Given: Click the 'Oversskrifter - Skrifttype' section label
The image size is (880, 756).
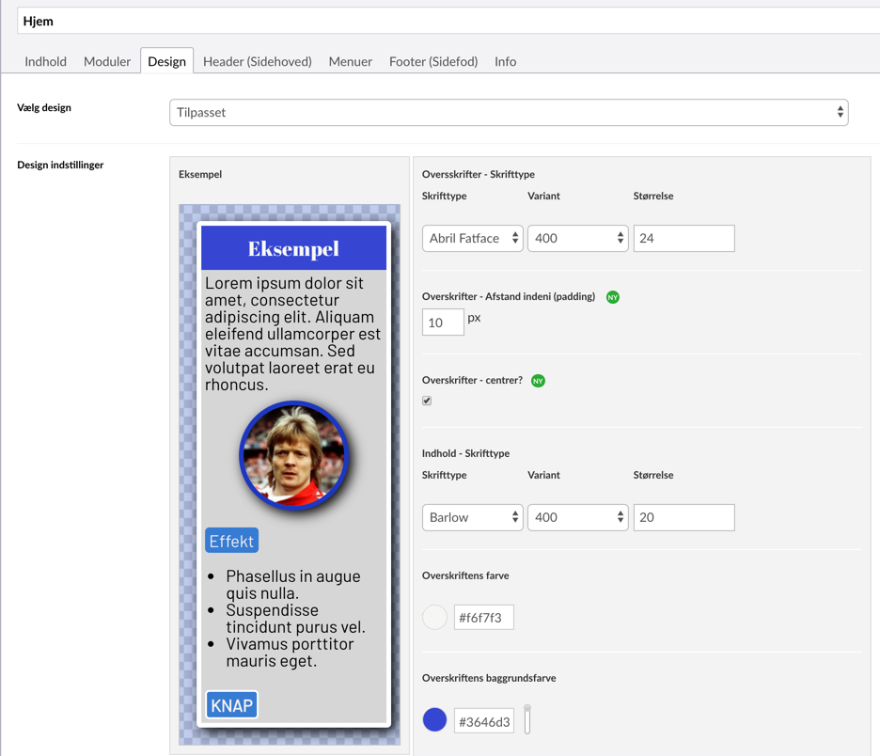Looking at the screenshot, I should (479, 175).
